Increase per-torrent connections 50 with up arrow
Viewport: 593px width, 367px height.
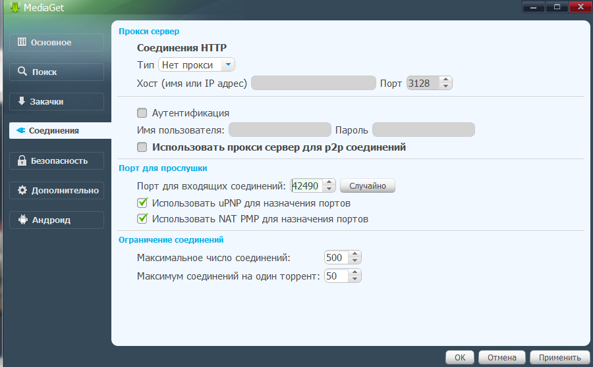point(354,272)
